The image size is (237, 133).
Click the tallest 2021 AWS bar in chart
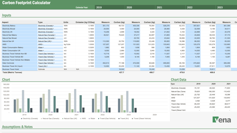click(x=75, y=100)
